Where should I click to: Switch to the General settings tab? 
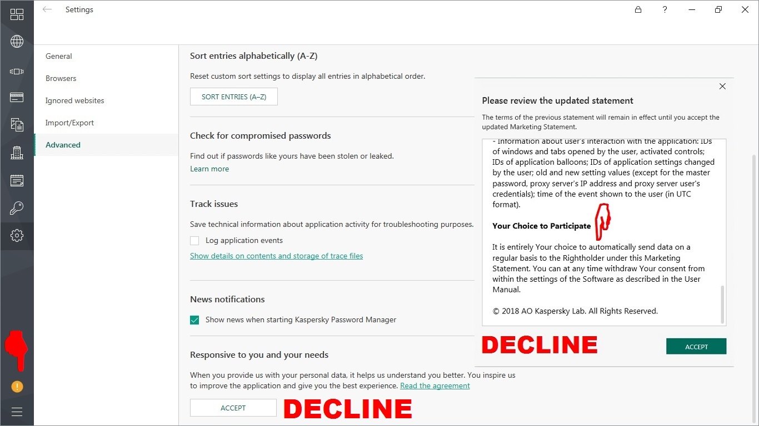tap(59, 56)
